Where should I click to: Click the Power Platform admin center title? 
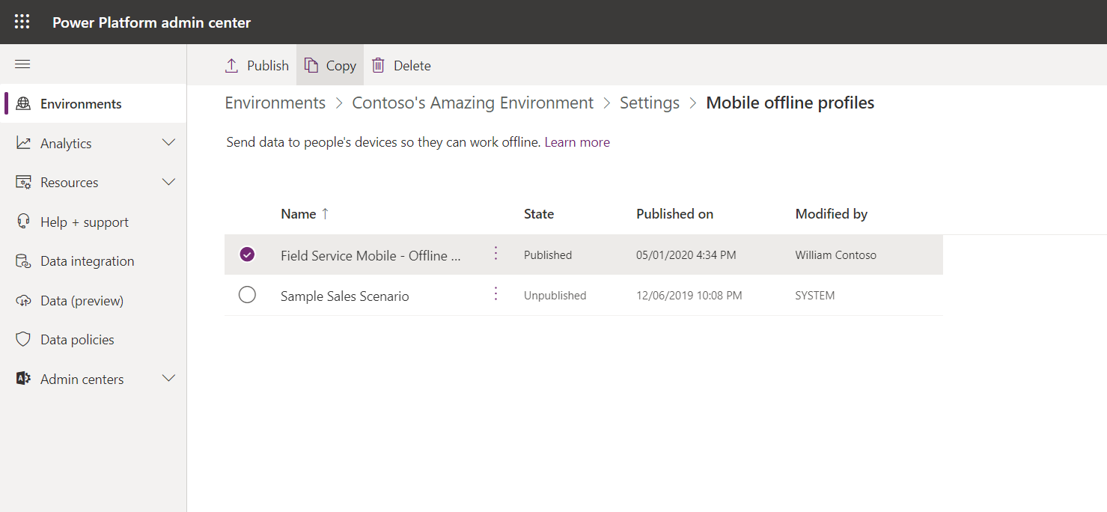[x=152, y=22]
